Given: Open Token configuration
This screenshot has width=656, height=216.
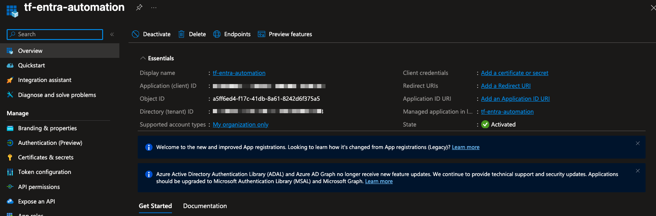Looking at the screenshot, I should [x=60, y=172].
